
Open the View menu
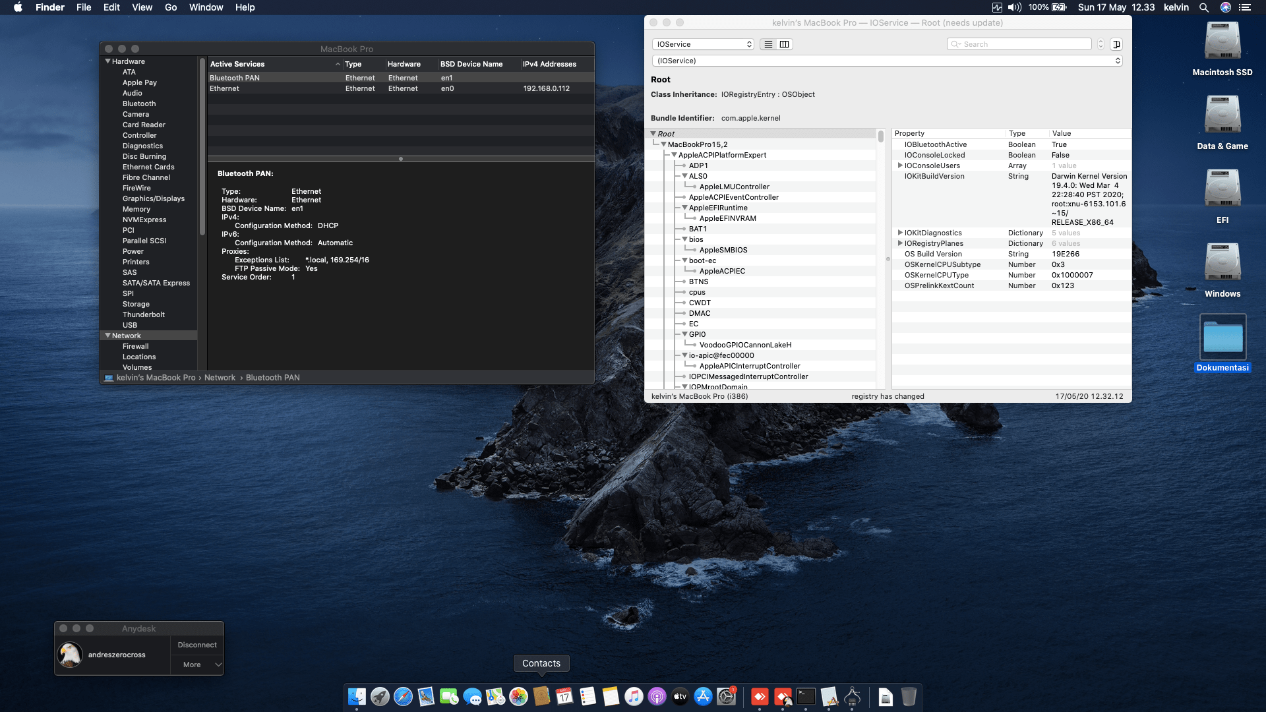pos(142,7)
